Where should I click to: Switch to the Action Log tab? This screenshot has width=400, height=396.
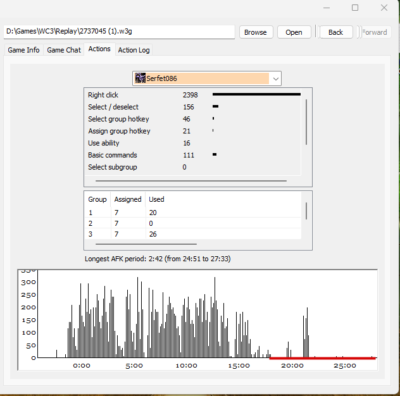pos(134,50)
